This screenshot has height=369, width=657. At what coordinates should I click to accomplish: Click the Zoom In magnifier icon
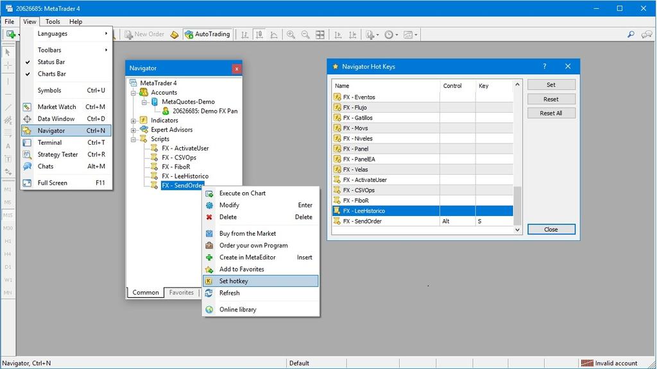pyautogui.click(x=291, y=35)
